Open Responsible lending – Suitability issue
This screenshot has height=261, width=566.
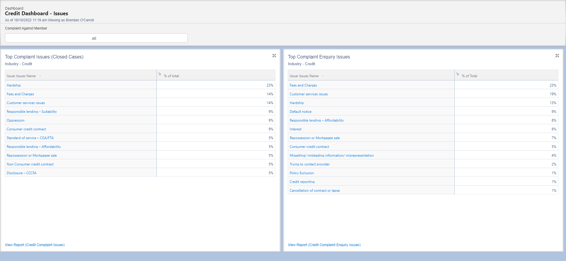pyautogui.click(x=32, y=112)
